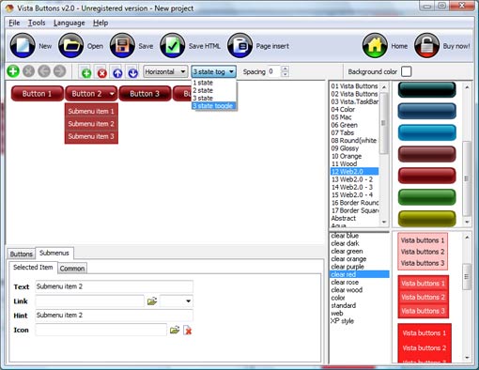Open the Common tab

(x=72, y=269)
